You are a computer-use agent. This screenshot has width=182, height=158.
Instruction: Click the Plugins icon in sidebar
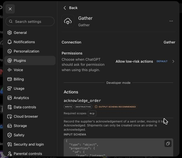point(10,61)
